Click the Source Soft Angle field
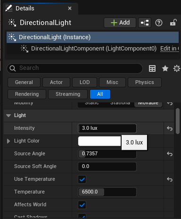This screenshot has height=219, width=181. [x=107, y=167]
